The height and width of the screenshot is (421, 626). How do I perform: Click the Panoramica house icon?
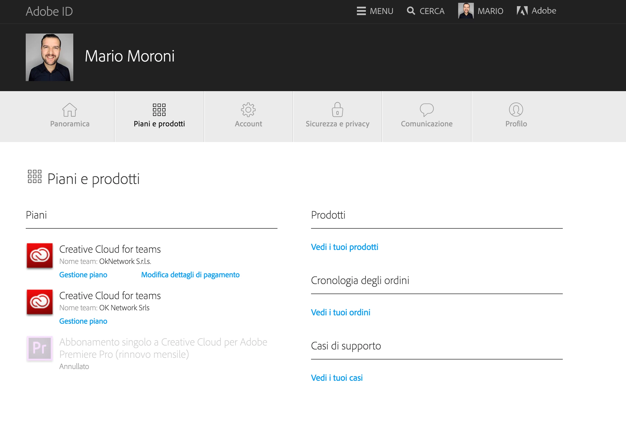[70, 110]
